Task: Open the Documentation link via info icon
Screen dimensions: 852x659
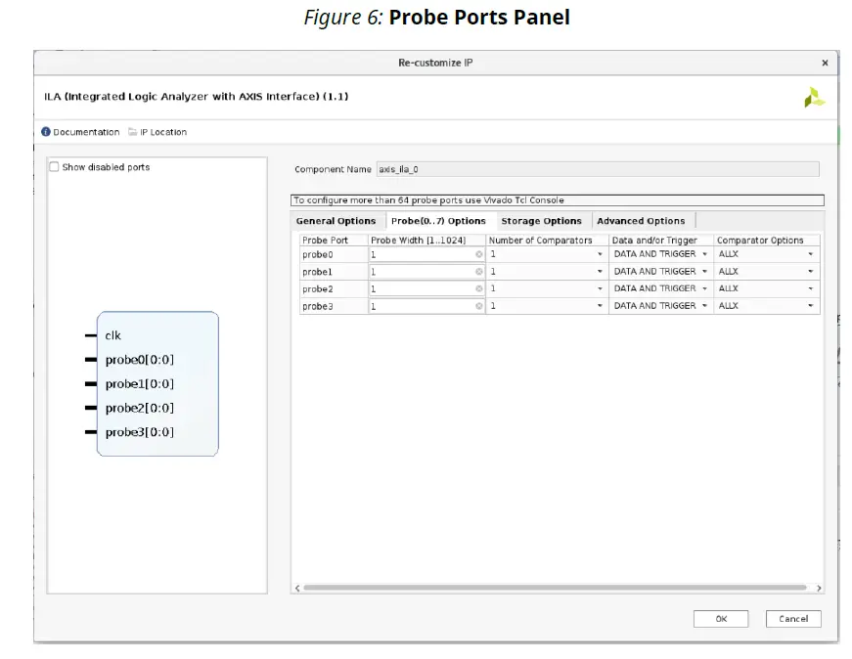Action: click(x=45, y=131)
